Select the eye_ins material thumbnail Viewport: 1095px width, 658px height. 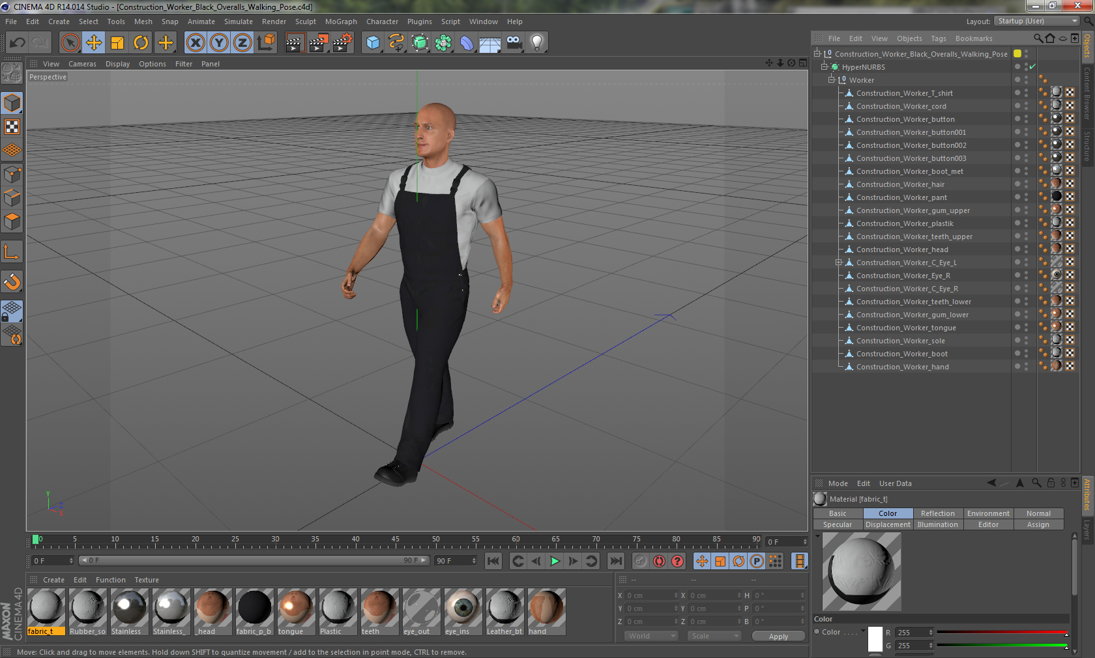point(463,612)
